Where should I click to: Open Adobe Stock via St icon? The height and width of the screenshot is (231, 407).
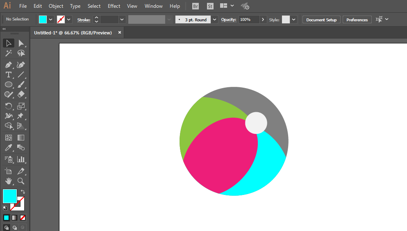[x=210, y=6]
